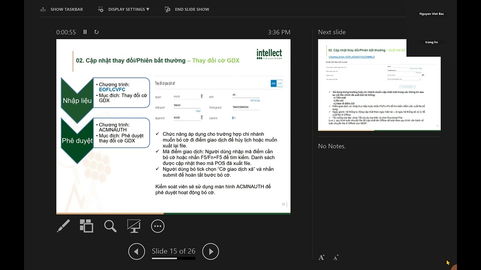Viewport: 481px width, 270px height.
Task: Click the slide title Cập nhật thay đổi/Phiên bất thường
Action: (x=131, y=60)
